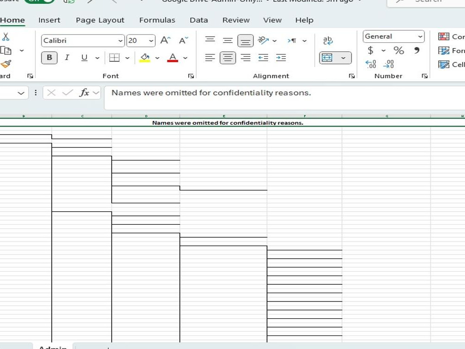Click Middle Align icon
Image resolution: width=465 pixels, height=349 pixels.
pyautogui.click(x=228, y=40)
